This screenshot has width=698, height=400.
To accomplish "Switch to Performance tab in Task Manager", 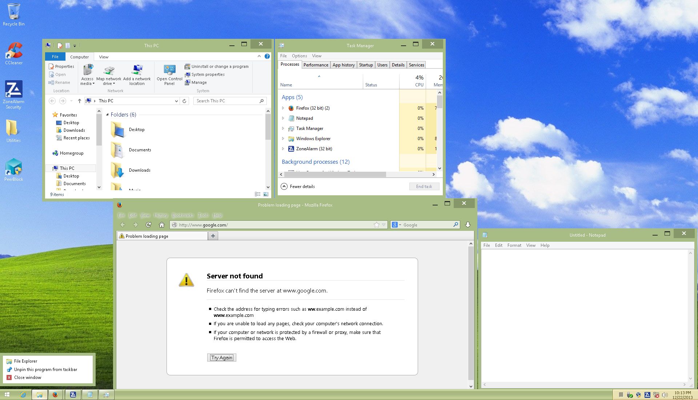I will (316, 65).
